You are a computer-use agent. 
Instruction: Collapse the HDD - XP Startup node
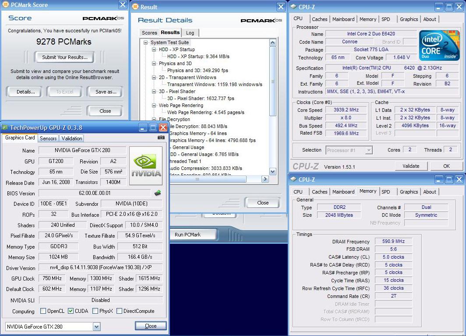pos(154,49)
